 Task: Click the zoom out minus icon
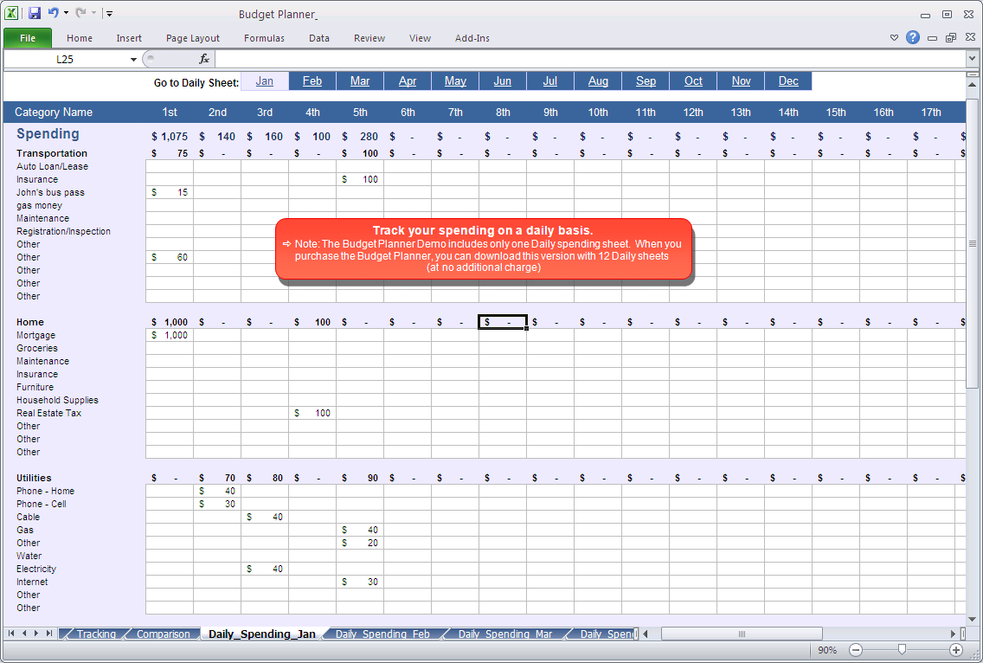[x=856, y=650]
